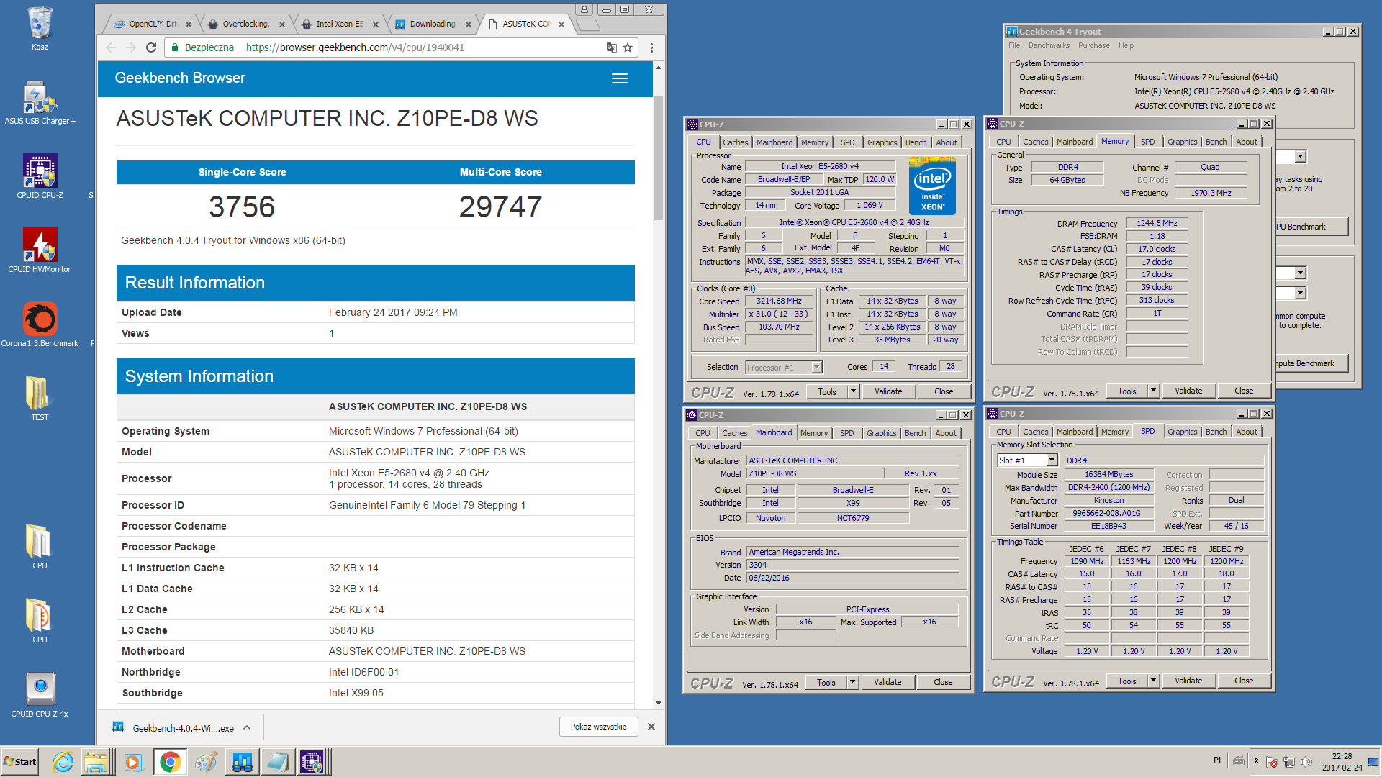The height and width of the screenshot is (777, 1382).
Task: Open the top dropdown in Geekbench 4 window
Action: click(x=1300, y=157)
